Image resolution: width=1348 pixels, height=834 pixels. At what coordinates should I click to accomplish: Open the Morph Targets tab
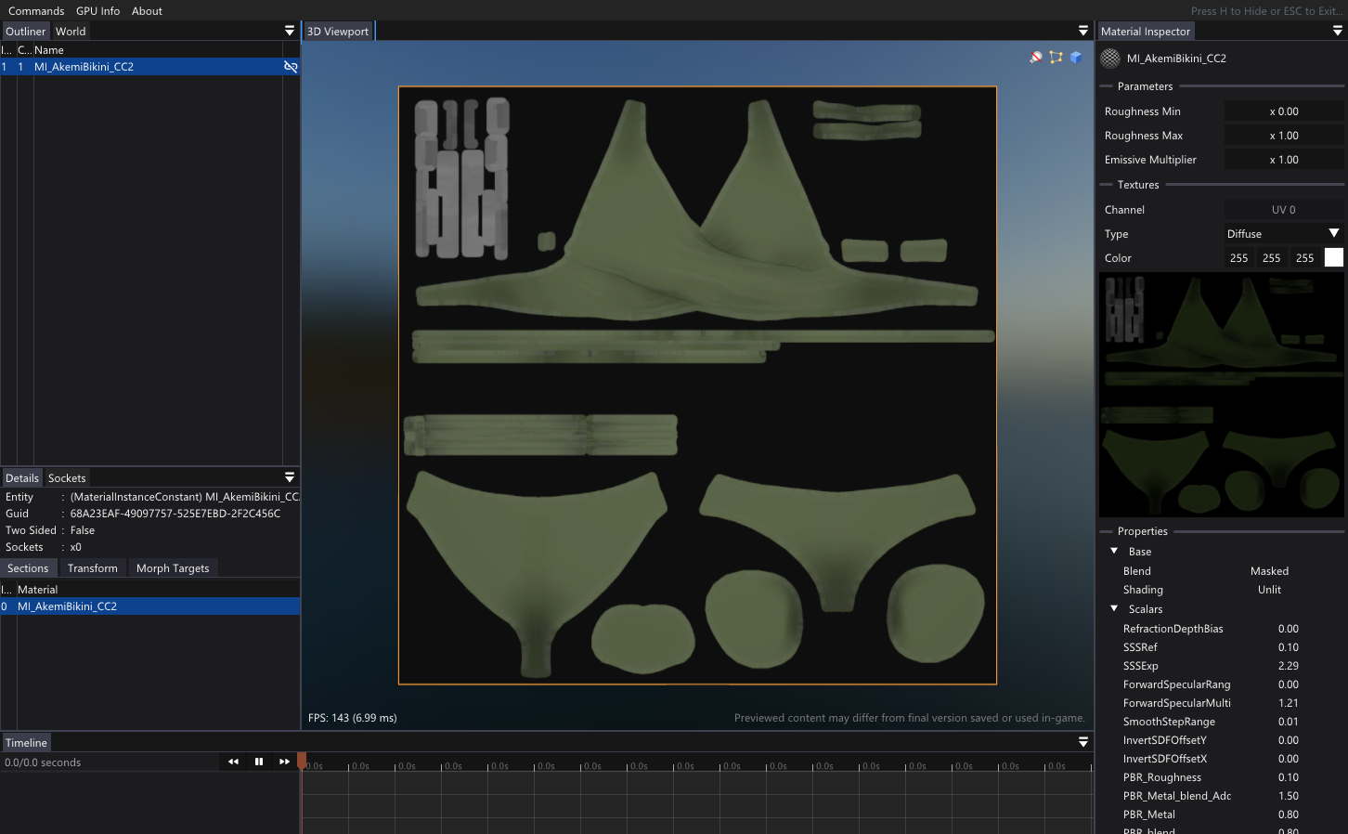click(173, 568)
